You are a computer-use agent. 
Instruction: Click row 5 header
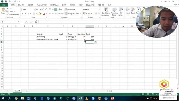[2, 39]
